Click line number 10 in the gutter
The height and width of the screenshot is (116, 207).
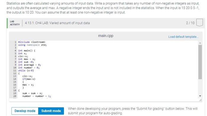(15, 68)
